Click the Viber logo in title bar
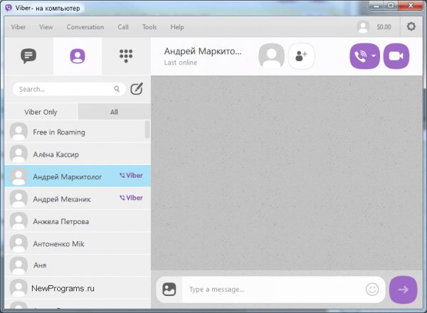 [9, 8]
